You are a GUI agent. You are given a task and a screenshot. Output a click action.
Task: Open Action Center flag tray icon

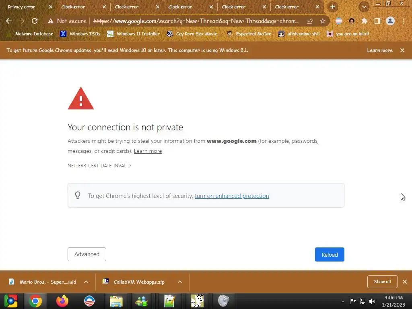352,301
